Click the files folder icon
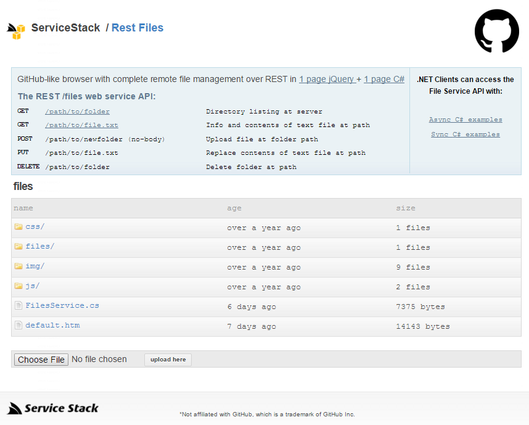 pos(18,246)
